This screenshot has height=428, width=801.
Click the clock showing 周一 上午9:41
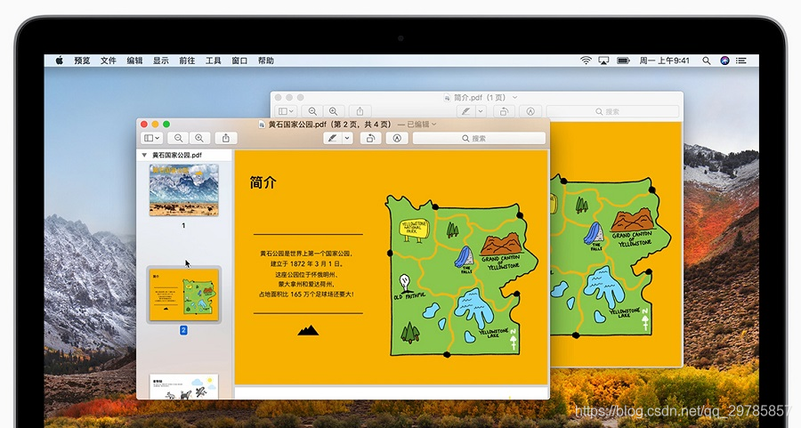[665, 61]
